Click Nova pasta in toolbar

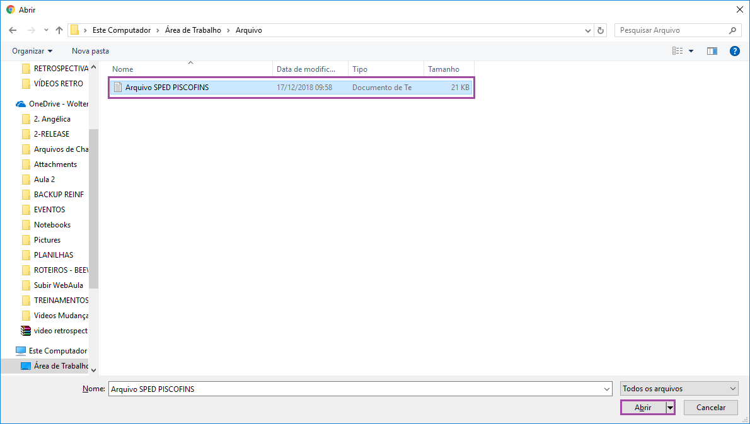point(90,51)
